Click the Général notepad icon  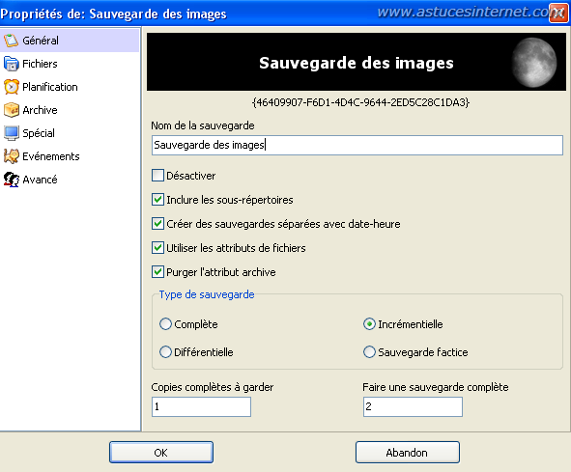point(11,41)
